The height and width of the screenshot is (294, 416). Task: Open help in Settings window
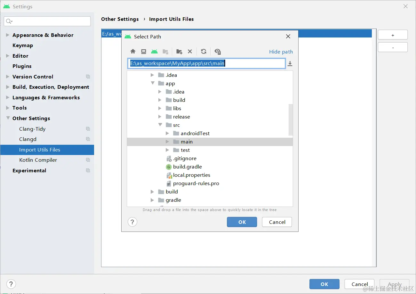11,284
